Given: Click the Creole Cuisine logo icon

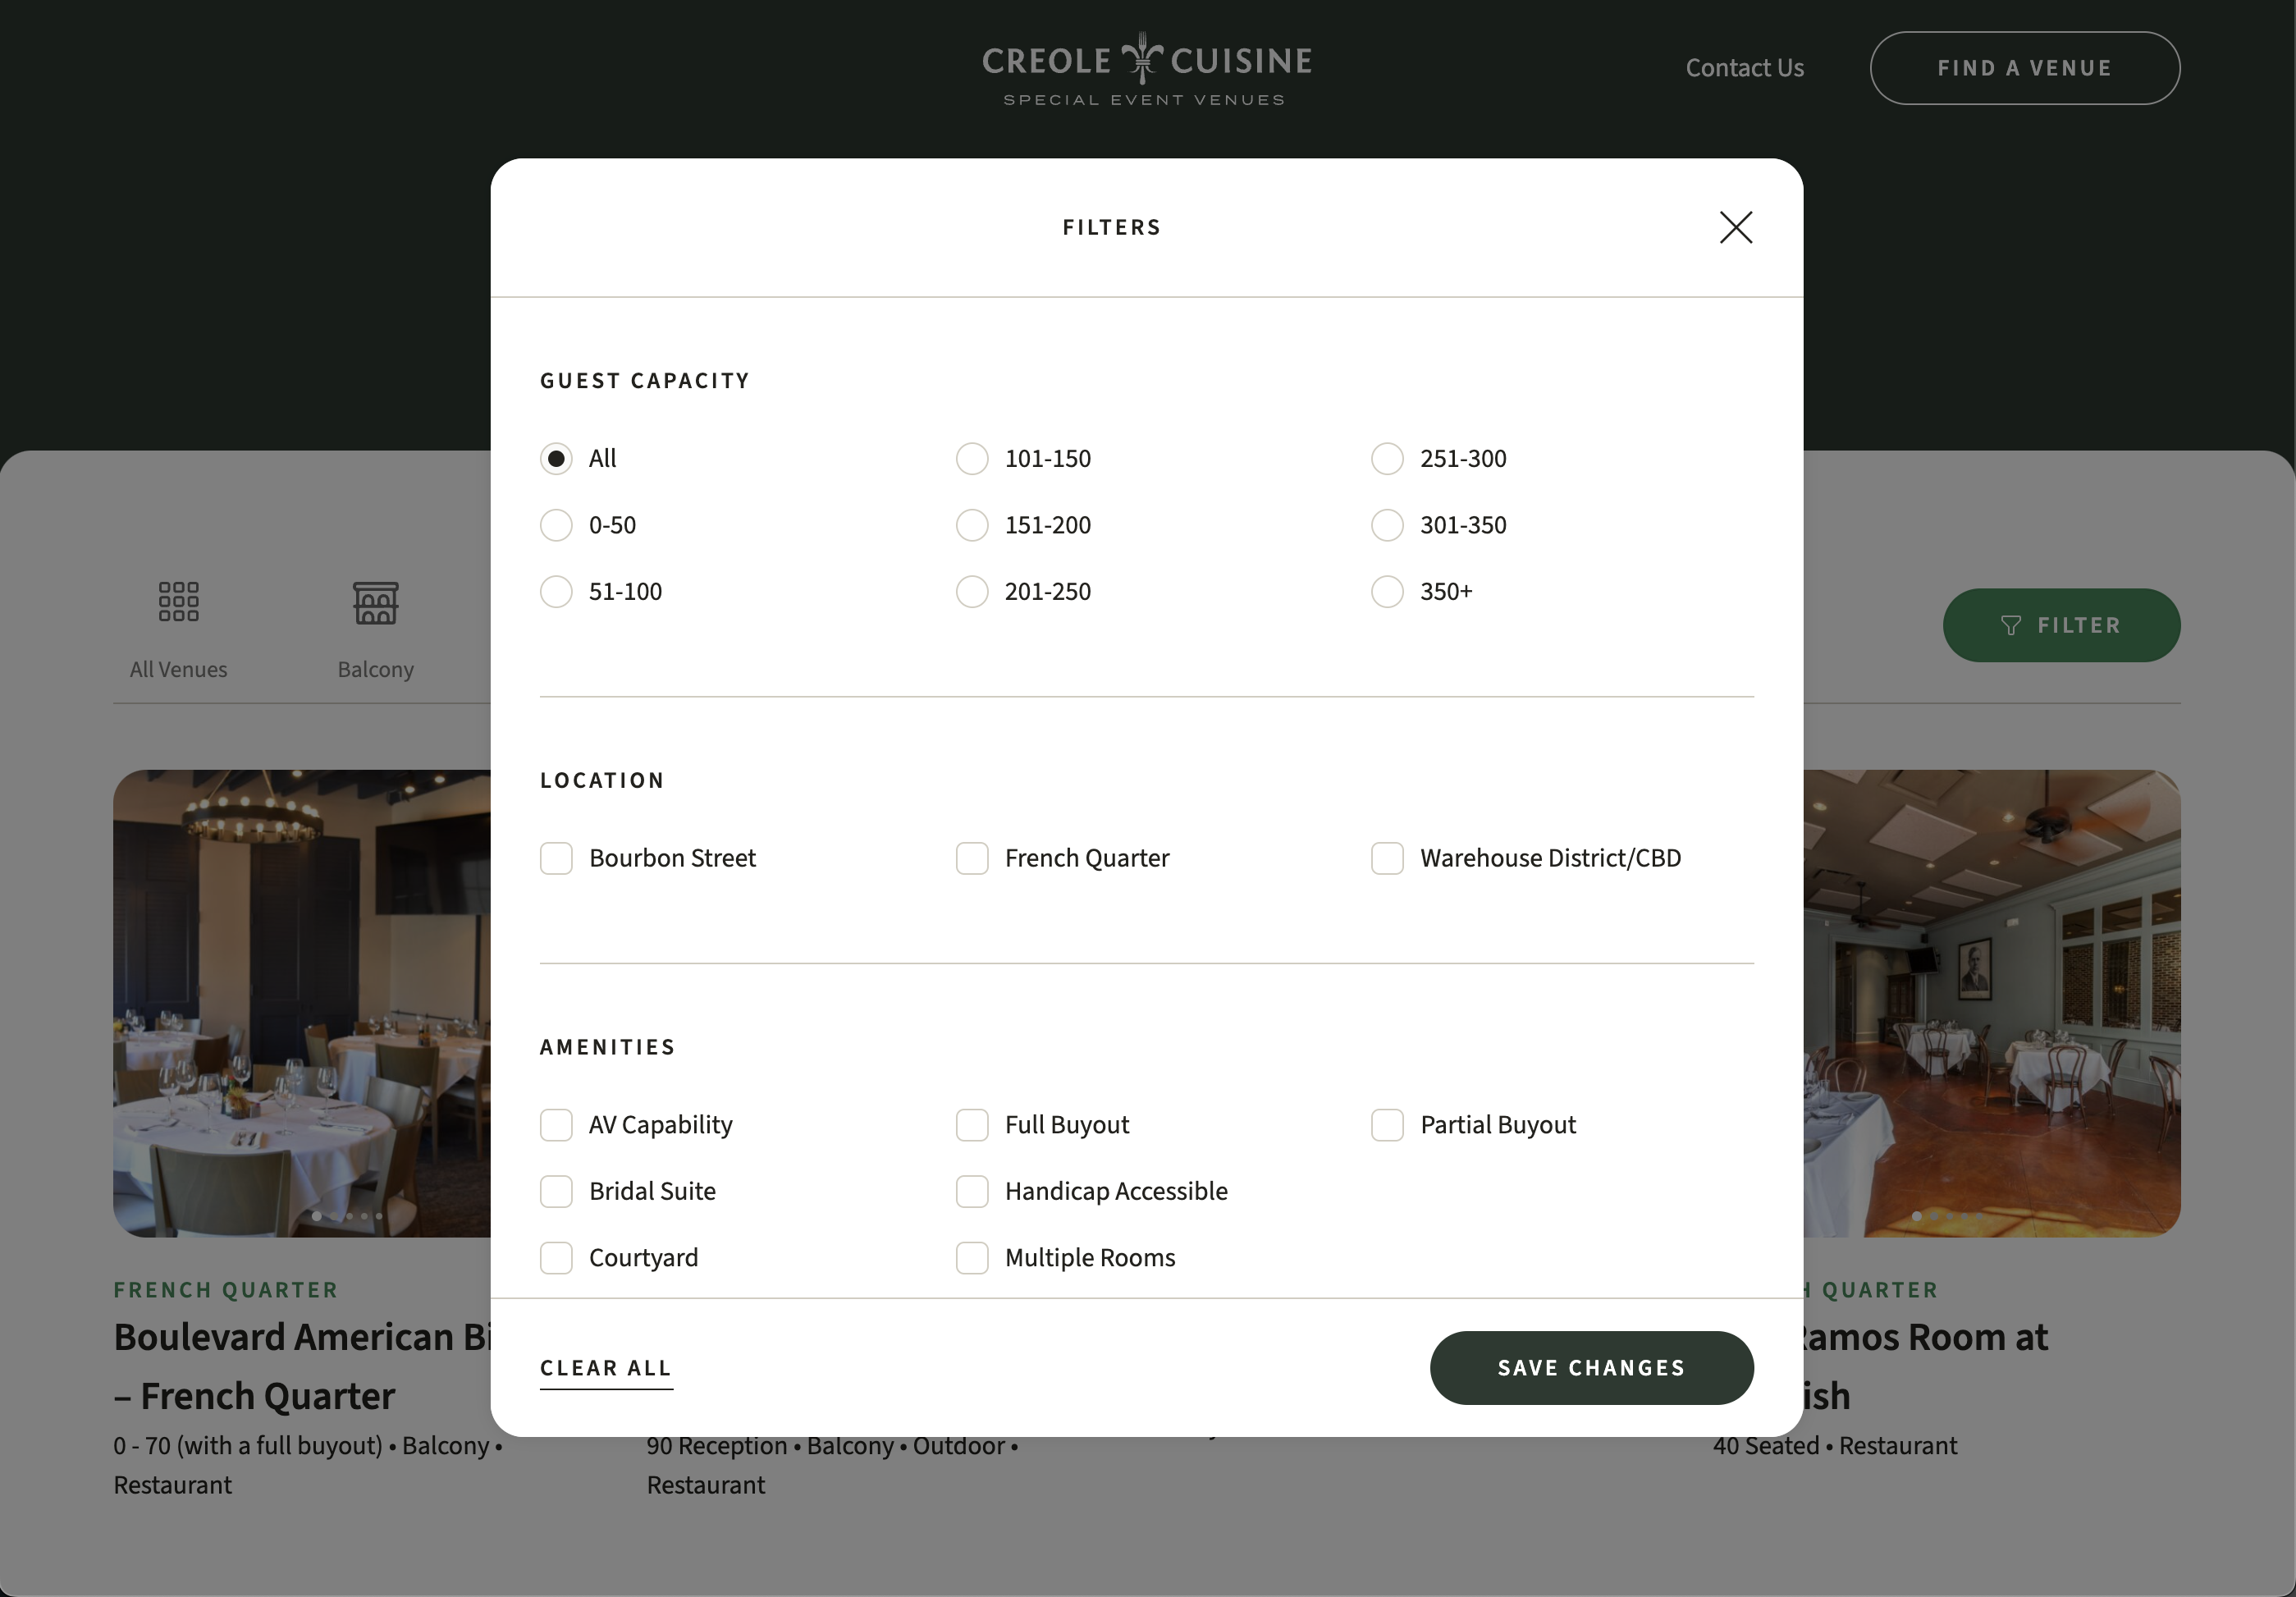Looking at the screenshot, I should tap(1146, 56).
